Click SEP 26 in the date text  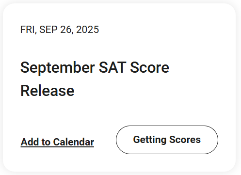point(56,30)
